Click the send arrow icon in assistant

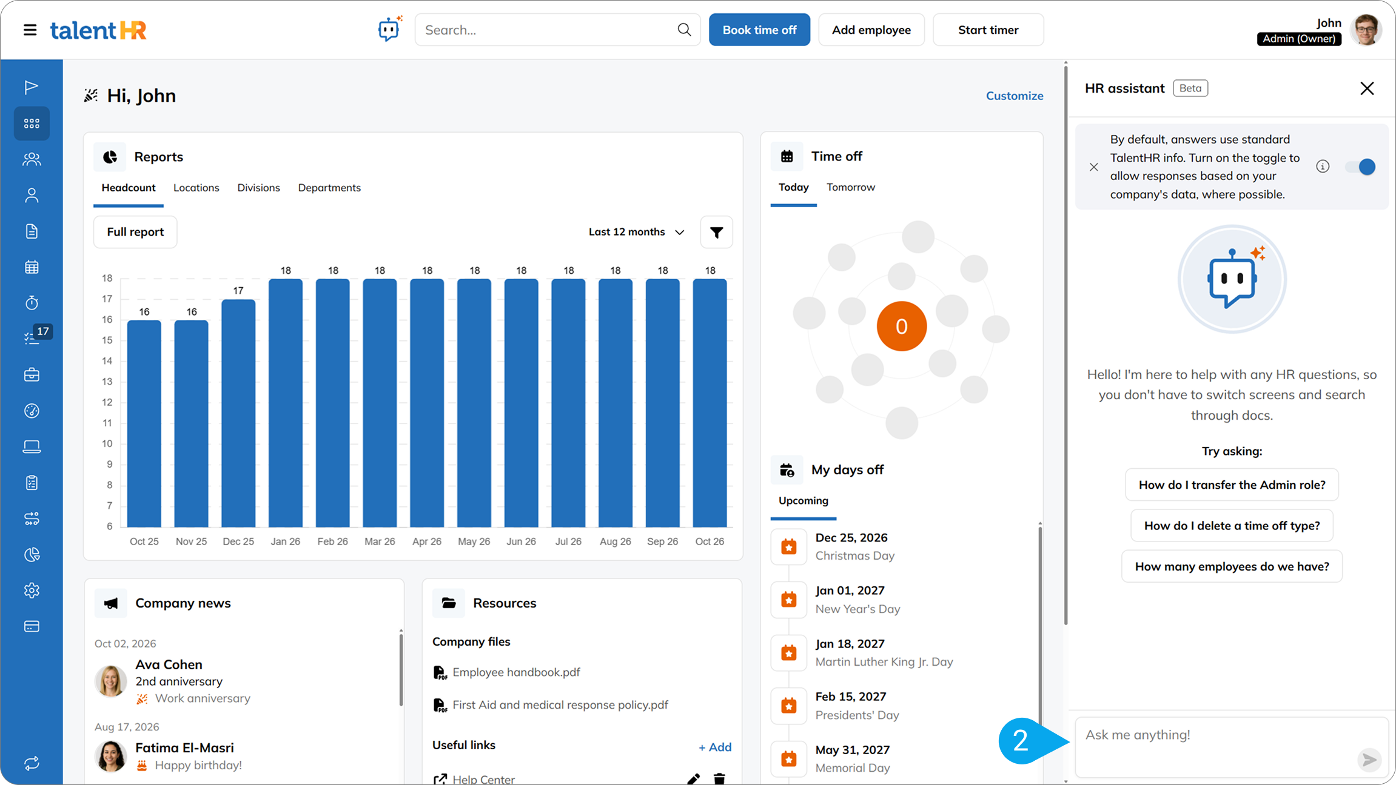click(x=1369, y=760)
